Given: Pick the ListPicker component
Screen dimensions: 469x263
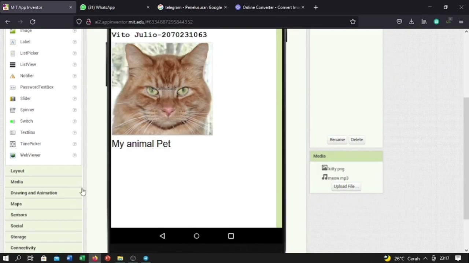Looking at the screenshot, I should pos(29,53).
